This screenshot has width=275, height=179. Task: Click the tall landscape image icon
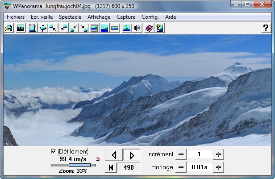pos(104,28)
